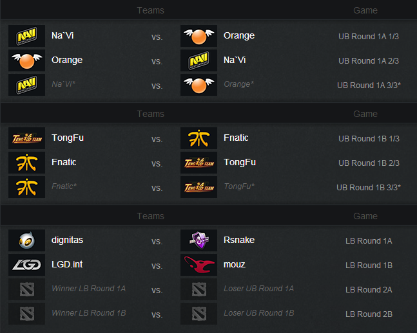Click the Winner LB Round 1B placeholder text

[89, 313]
